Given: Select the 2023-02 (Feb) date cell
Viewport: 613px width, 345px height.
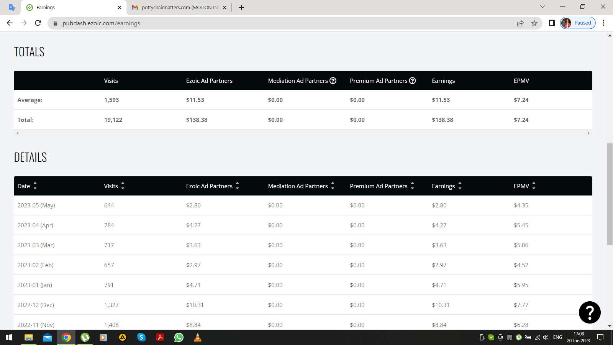Looking at the screenshot, I should coord(36,265).
